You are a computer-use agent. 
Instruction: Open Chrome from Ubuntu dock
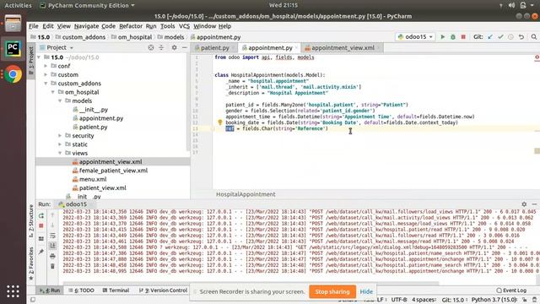point(13,74)
